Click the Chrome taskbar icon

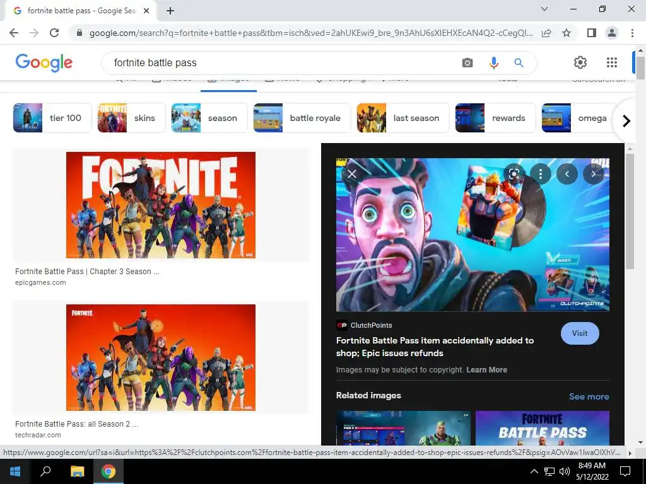109,471
